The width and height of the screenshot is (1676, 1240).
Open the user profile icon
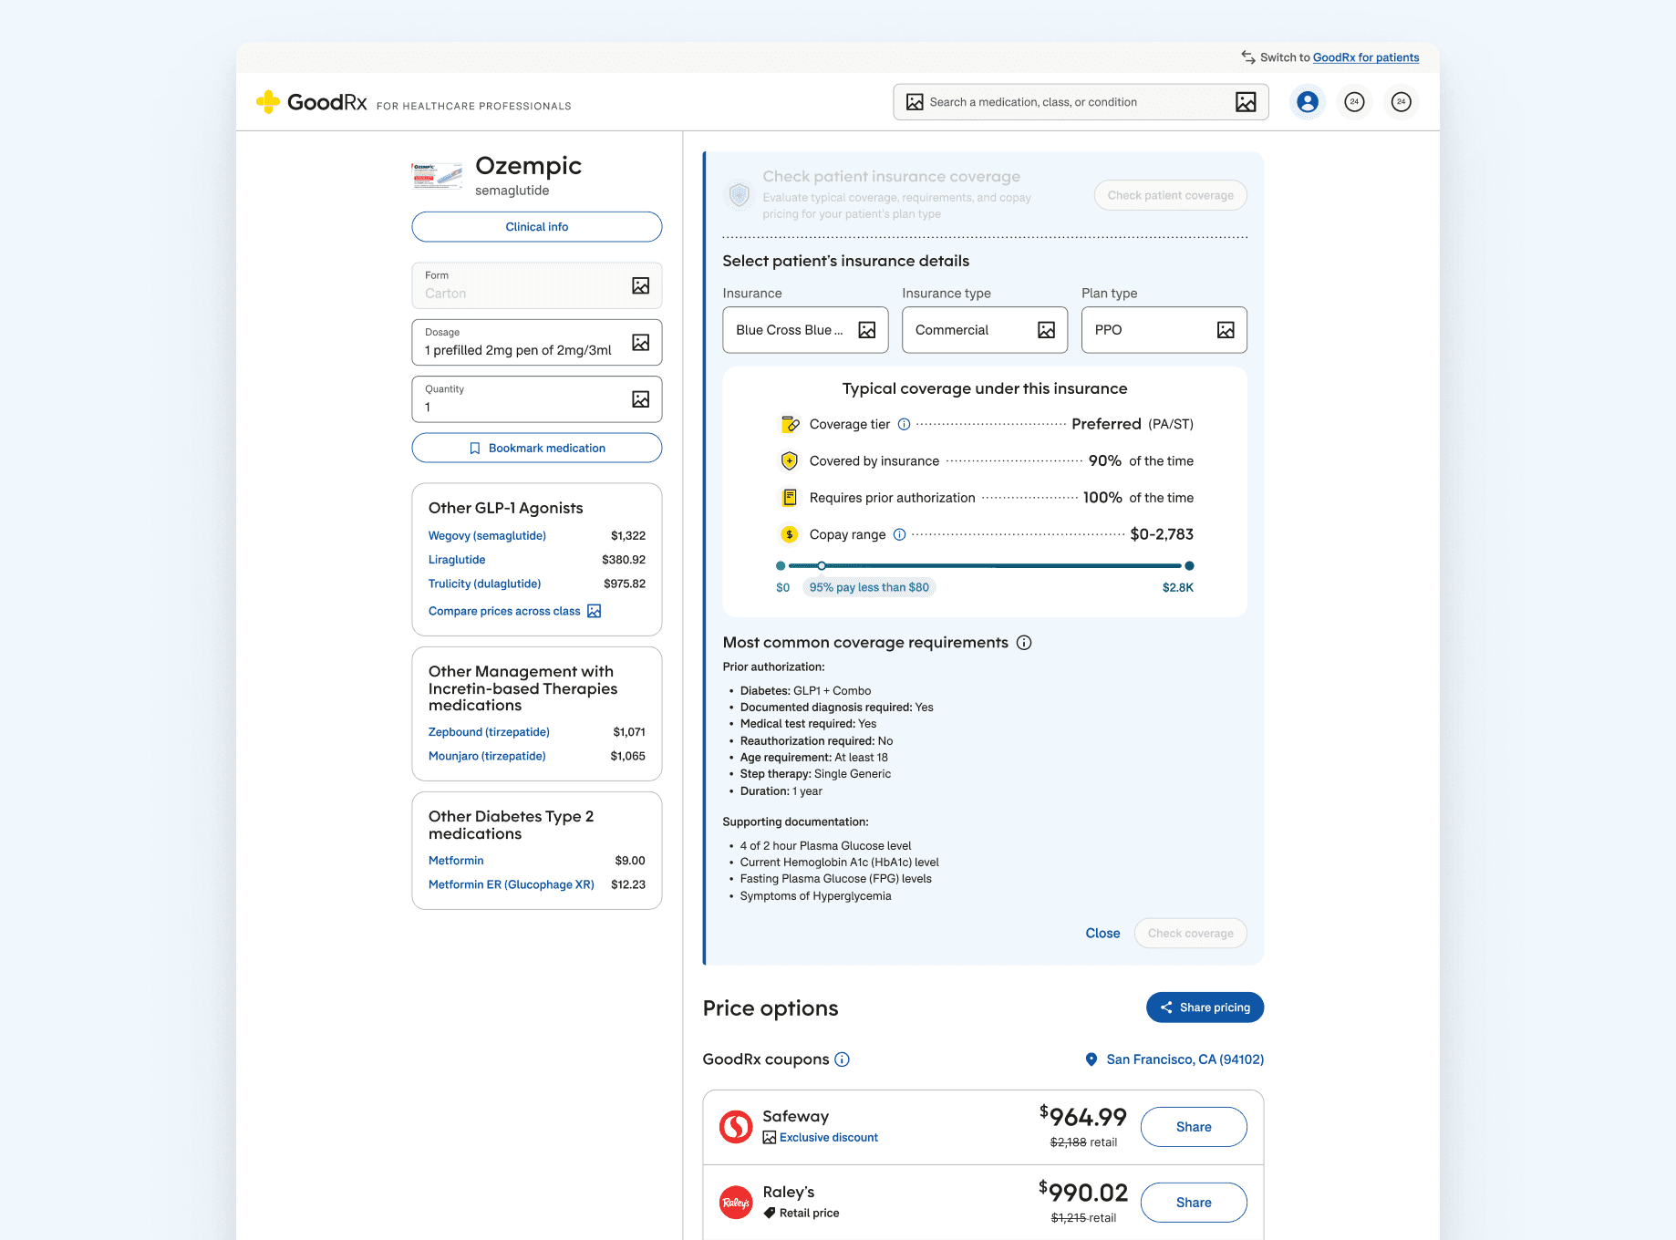click(1308, 102)
